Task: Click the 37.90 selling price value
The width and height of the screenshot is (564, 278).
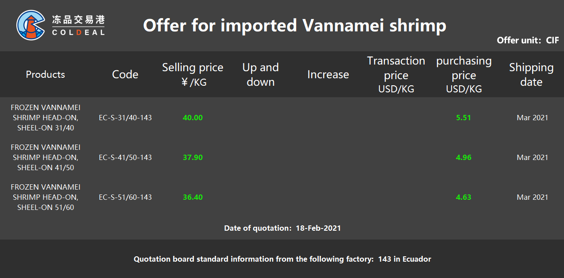Action: click(x=193, y=157)
